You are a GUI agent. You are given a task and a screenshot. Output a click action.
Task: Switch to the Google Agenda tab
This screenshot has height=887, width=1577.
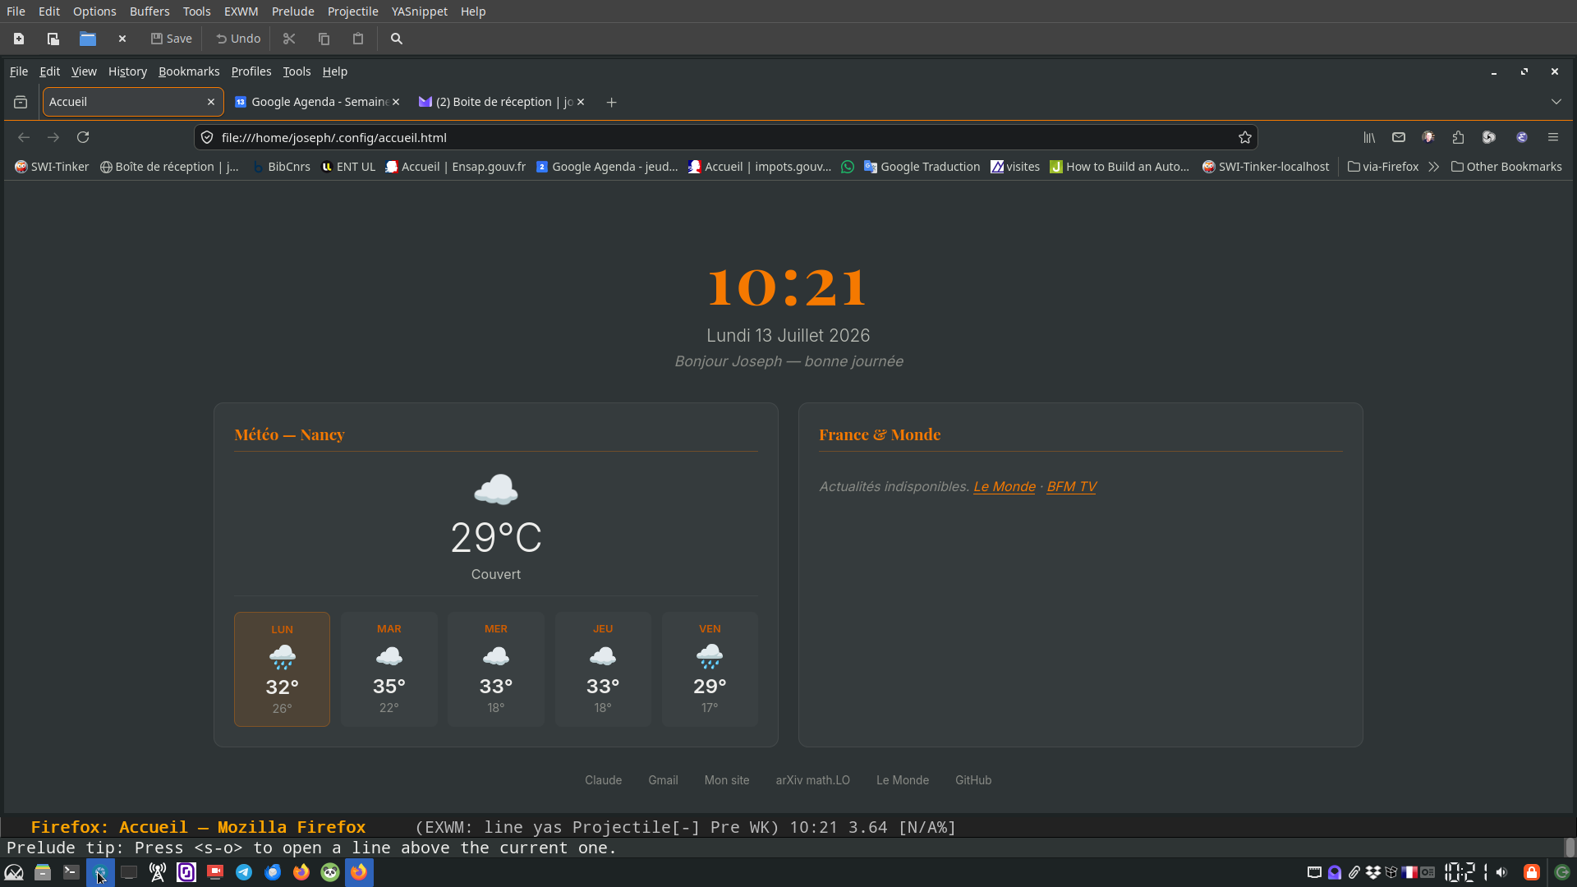tap(317, 102)
